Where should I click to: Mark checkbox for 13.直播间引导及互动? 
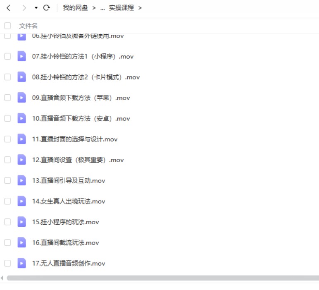(7, 180)
